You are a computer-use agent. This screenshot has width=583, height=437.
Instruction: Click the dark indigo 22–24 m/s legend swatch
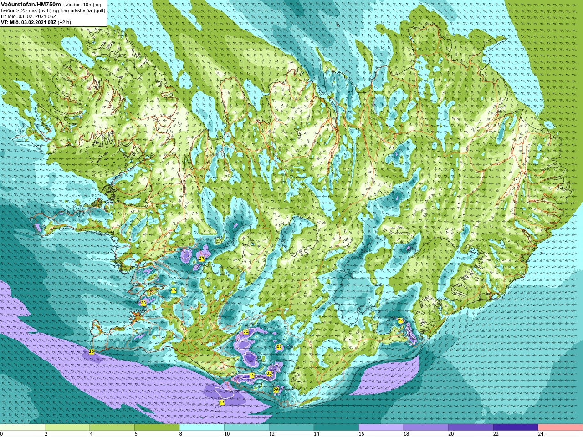pyautogui.click(x=516, y=427)
